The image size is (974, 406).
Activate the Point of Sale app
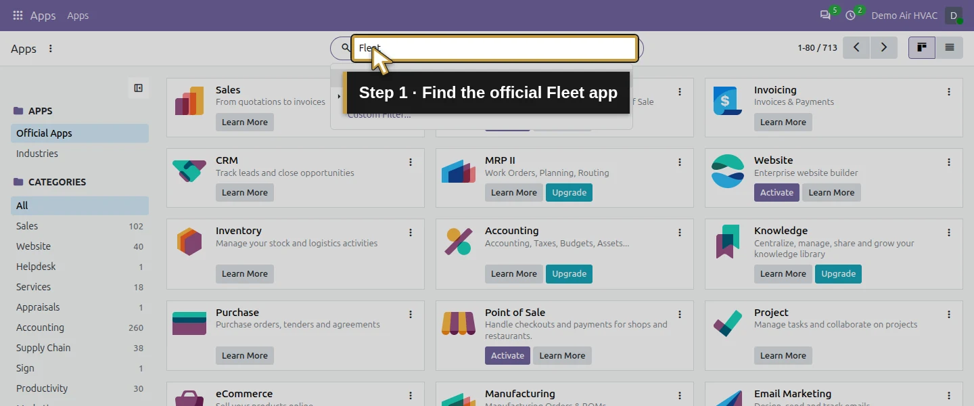(507, 355)
